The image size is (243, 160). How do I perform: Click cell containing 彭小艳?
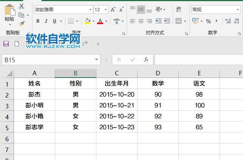[x=34, y=116]
